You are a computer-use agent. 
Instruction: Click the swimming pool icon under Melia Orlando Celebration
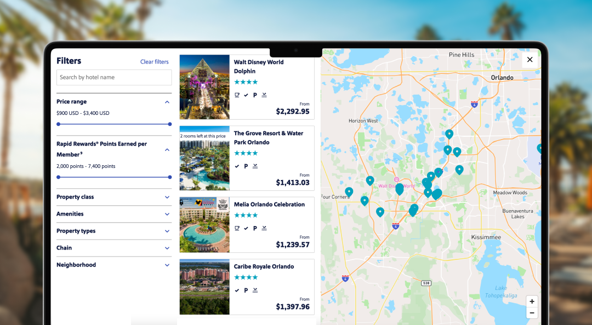click(264, 228)
